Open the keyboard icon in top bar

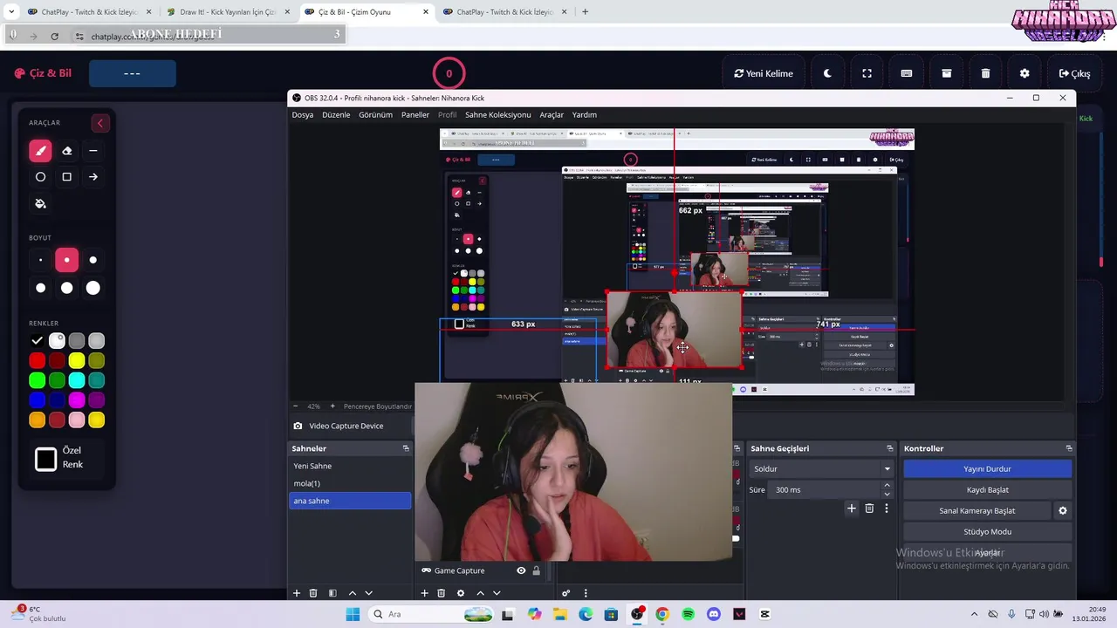(907, 73)
